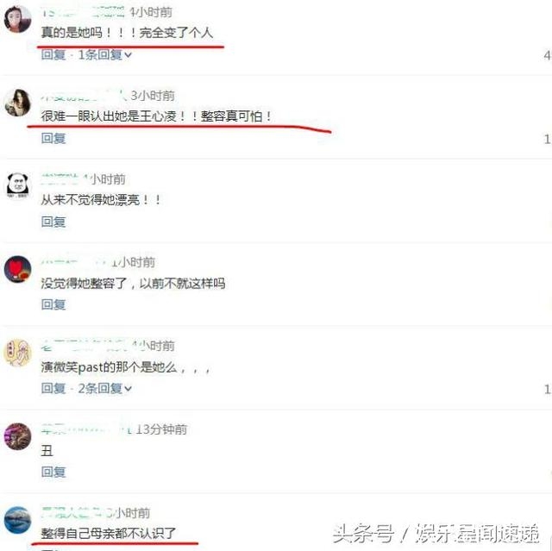
Task: Open the username above 整容真可怕 comment
Action: click(x=84, y=96)
